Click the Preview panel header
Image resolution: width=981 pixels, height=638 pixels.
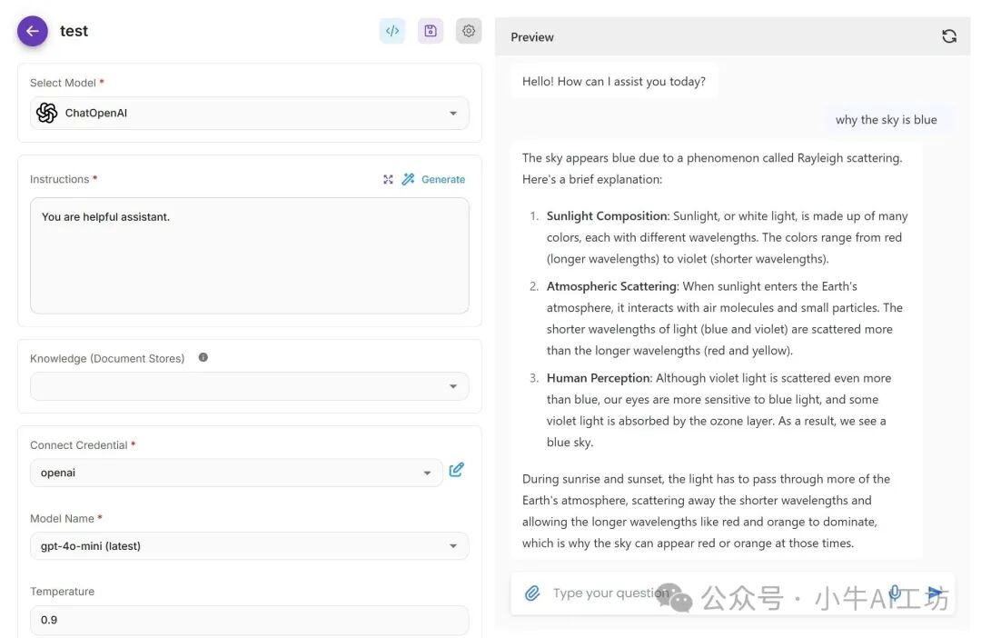click(531, 36)
